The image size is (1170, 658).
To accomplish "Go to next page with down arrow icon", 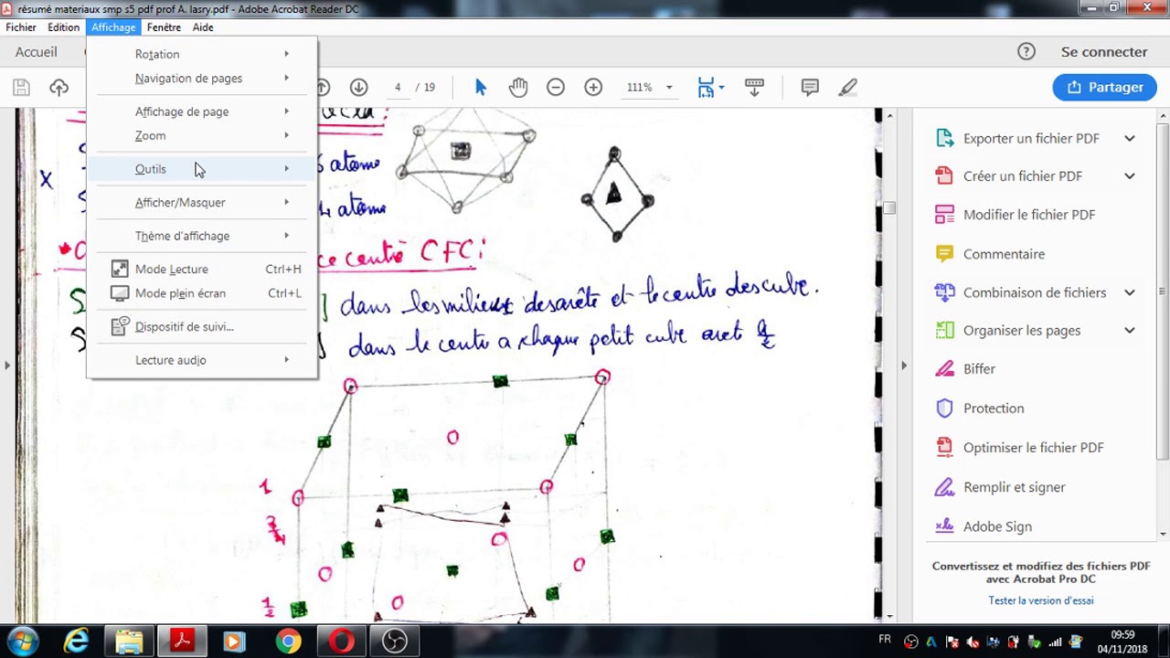I will [x=358, y=87].
